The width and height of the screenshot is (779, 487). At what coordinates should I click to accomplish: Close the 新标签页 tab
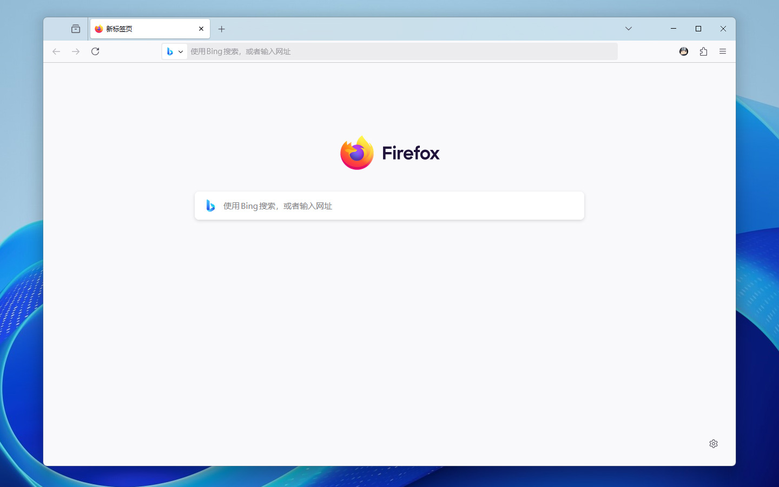click(201, 29)
